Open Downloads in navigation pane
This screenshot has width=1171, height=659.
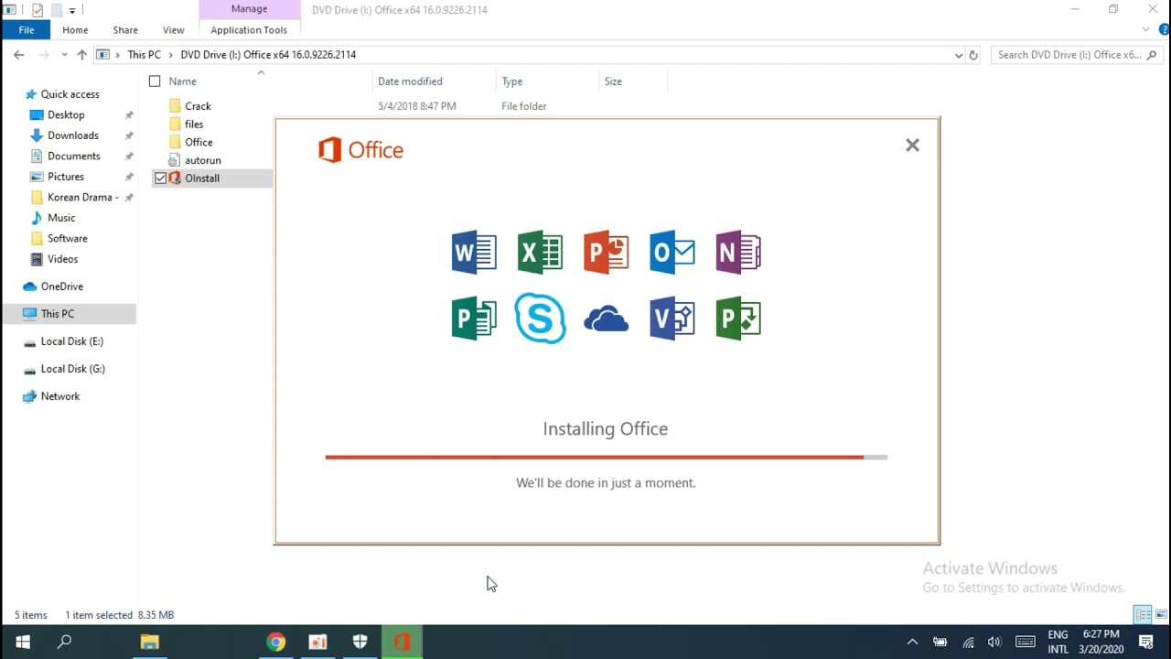pyautogui.click(x=72, y=135)
